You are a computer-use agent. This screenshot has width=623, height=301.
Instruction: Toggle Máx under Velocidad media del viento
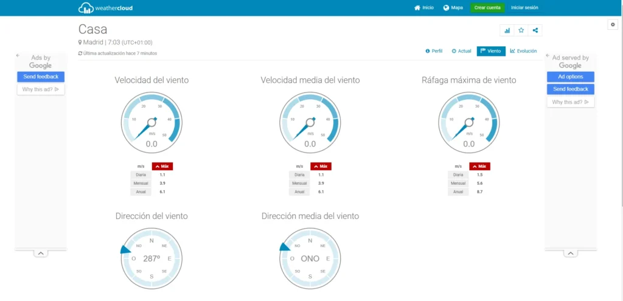[x=321, y=166]
